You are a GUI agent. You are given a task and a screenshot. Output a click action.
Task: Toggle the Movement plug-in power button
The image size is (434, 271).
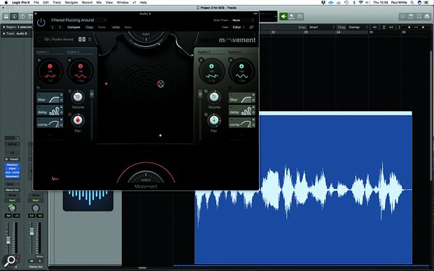point(41,22)
